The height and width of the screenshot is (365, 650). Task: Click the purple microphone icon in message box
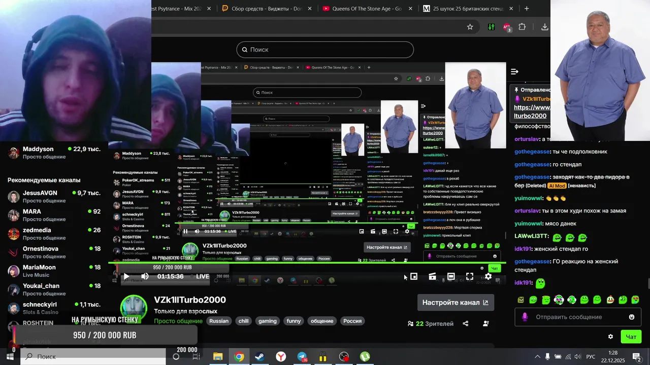pyautogui.click(x=525, y=317)
